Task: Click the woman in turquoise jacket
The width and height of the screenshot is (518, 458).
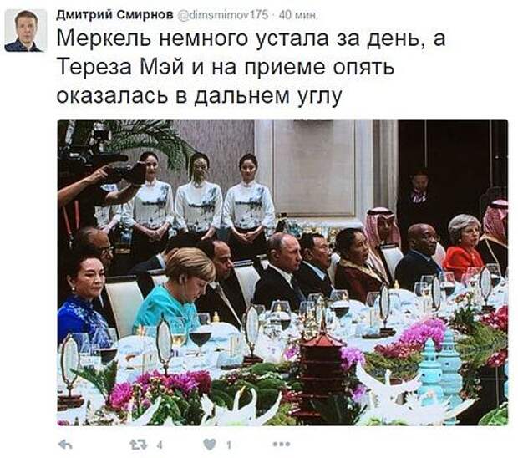Action: pos(178,291)
